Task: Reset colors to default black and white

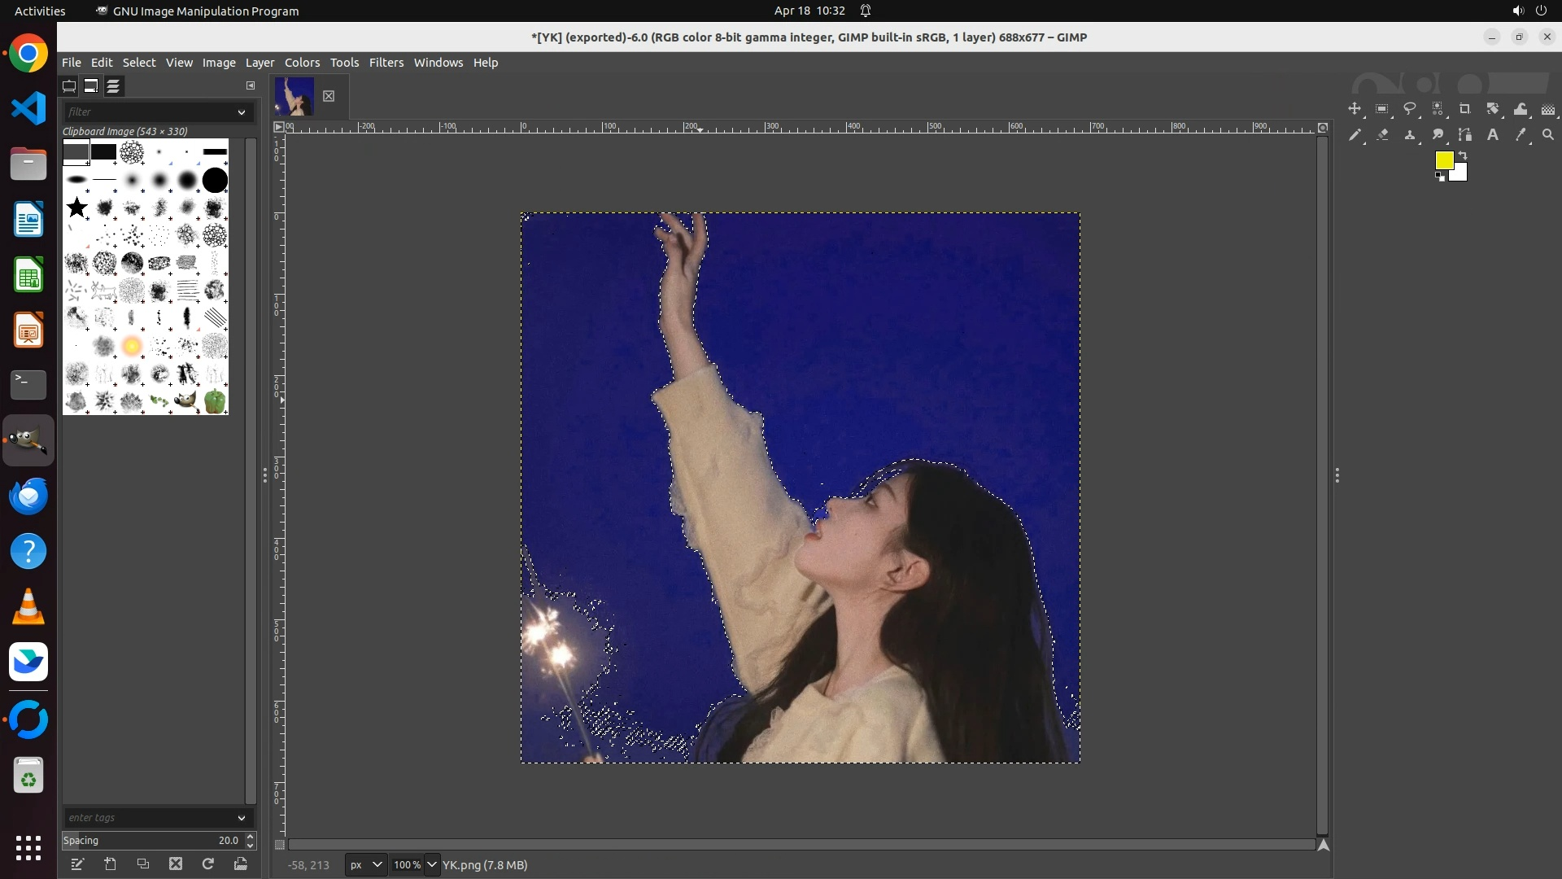Action: click(x=1440, y=177)
